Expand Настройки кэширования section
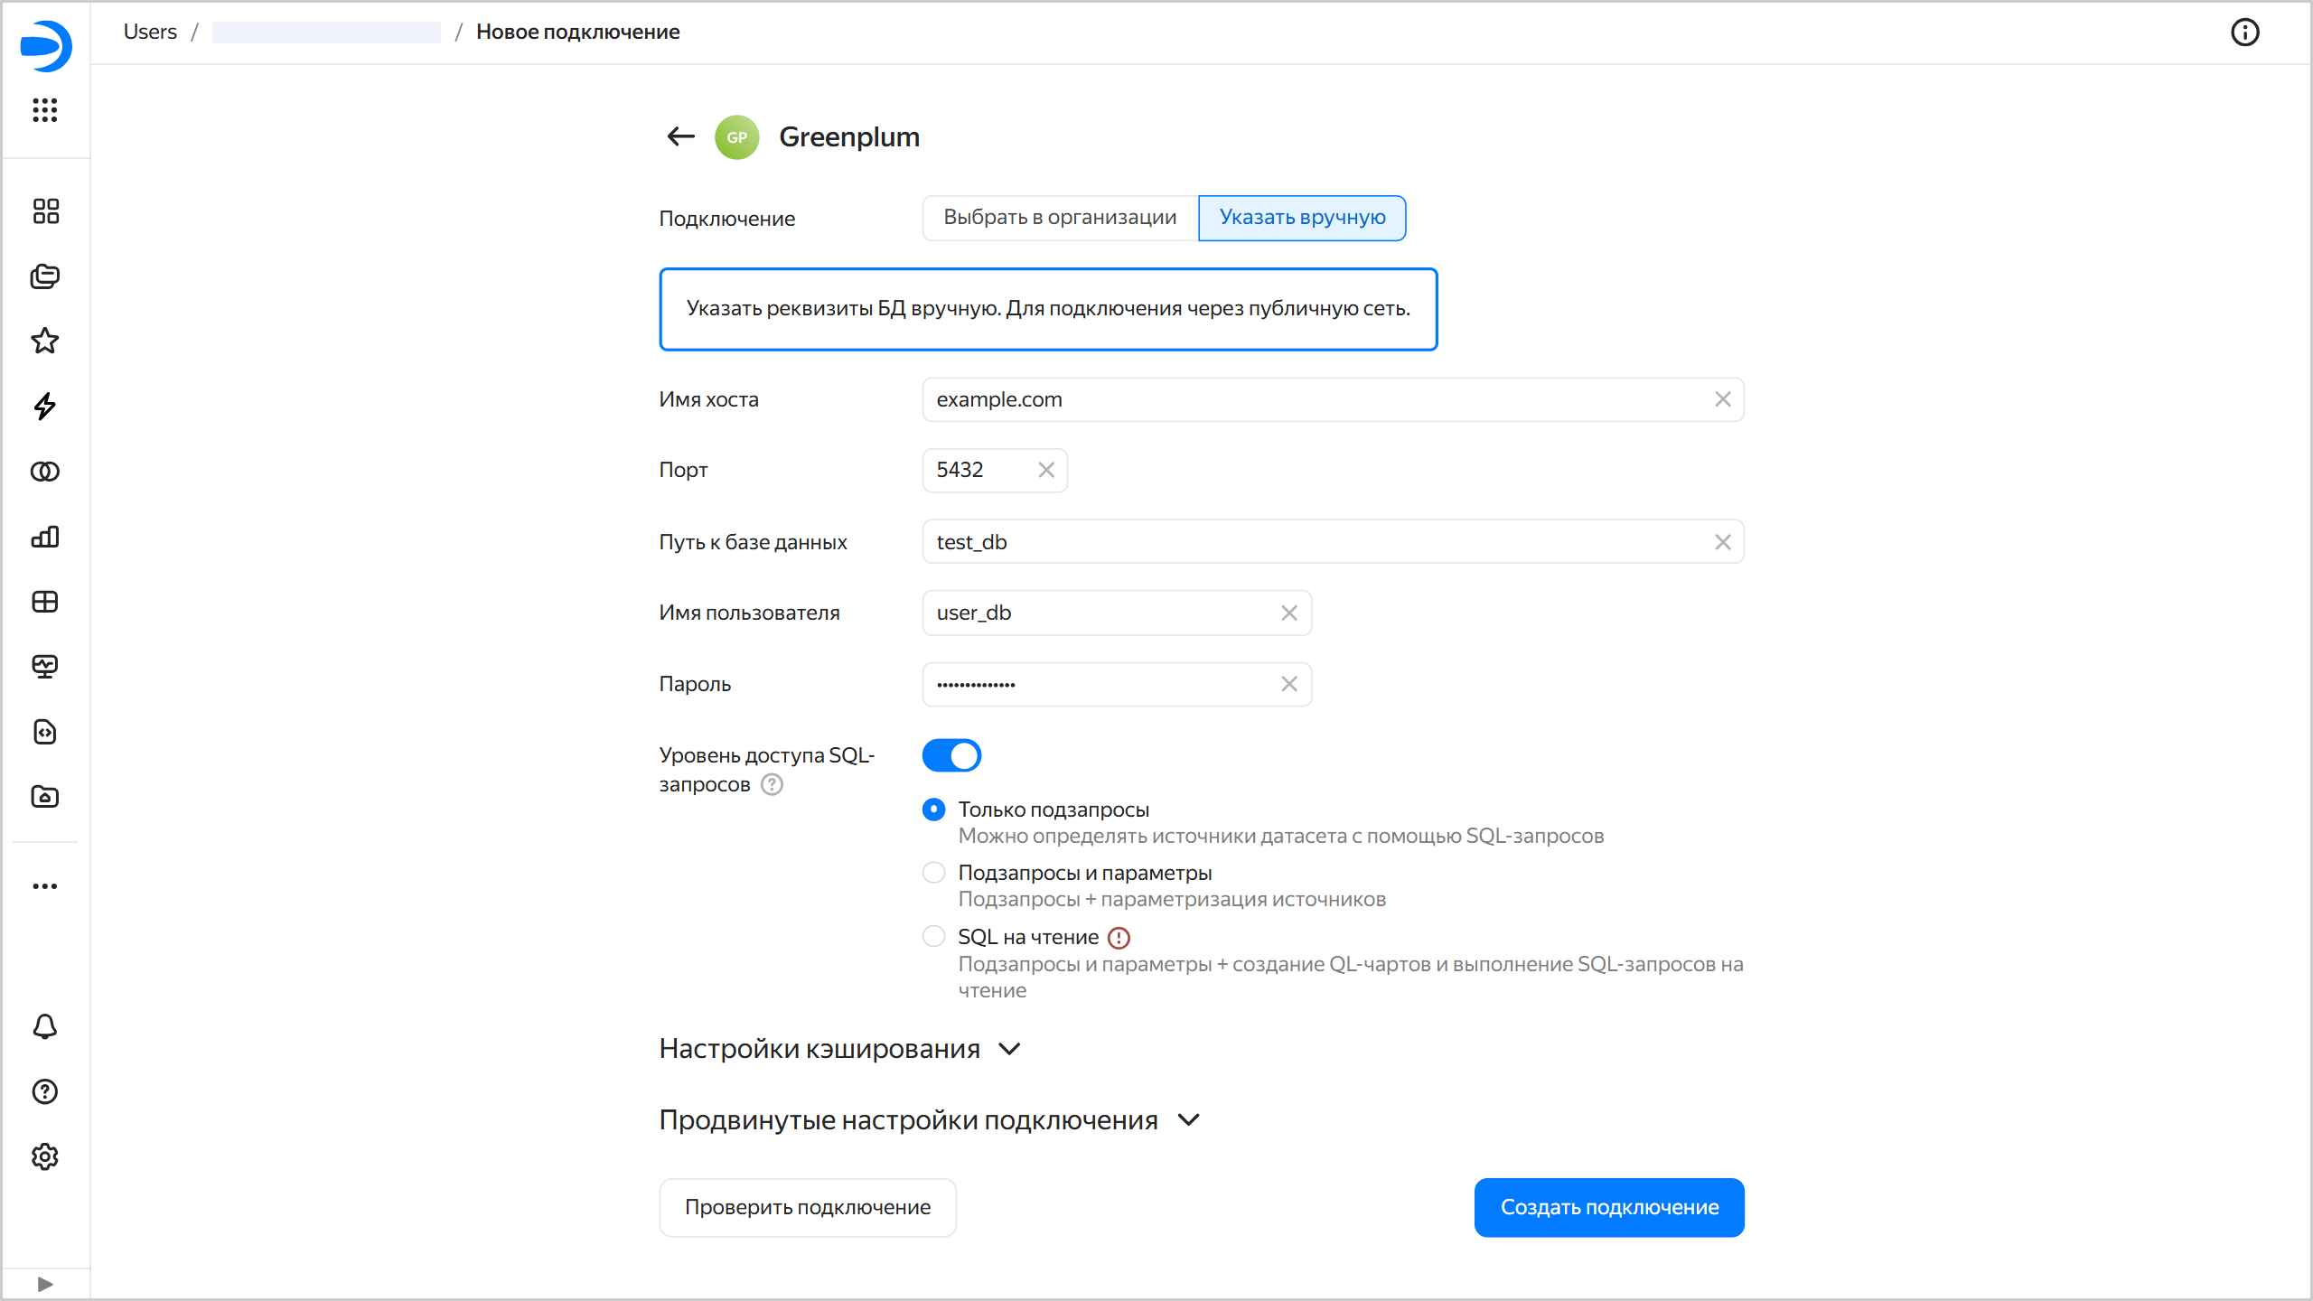This screenshot has height=1301, width=2313. point(840,1049)
